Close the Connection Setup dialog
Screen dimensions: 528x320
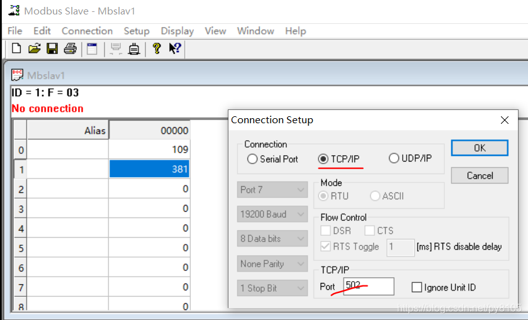(x=505, y=120)
